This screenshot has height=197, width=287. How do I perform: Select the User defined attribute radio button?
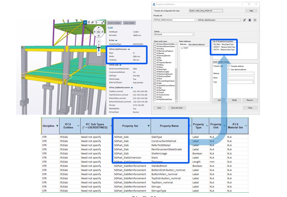point(229,70)
